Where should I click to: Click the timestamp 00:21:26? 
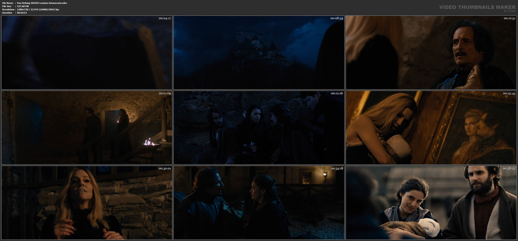tap(337, 94)
